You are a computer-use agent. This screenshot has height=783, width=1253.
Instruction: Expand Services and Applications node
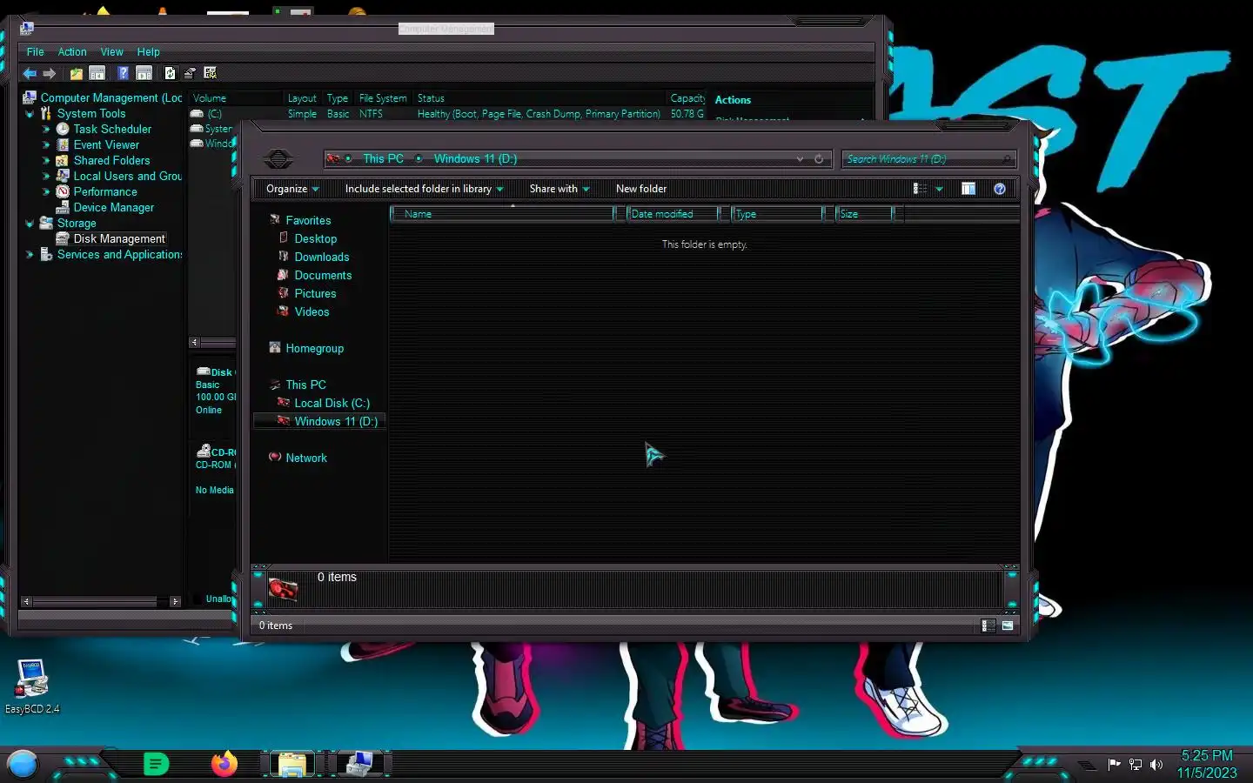(x=30, y=255)
